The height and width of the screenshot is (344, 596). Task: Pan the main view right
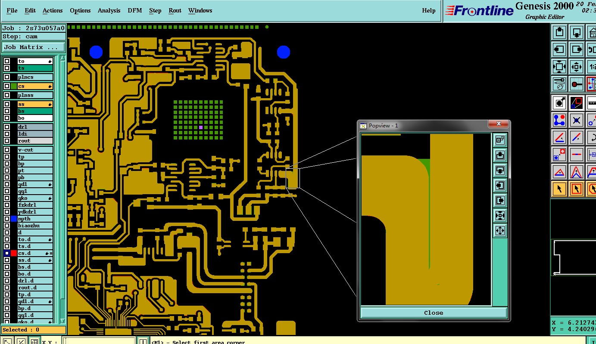pos(577,50)
